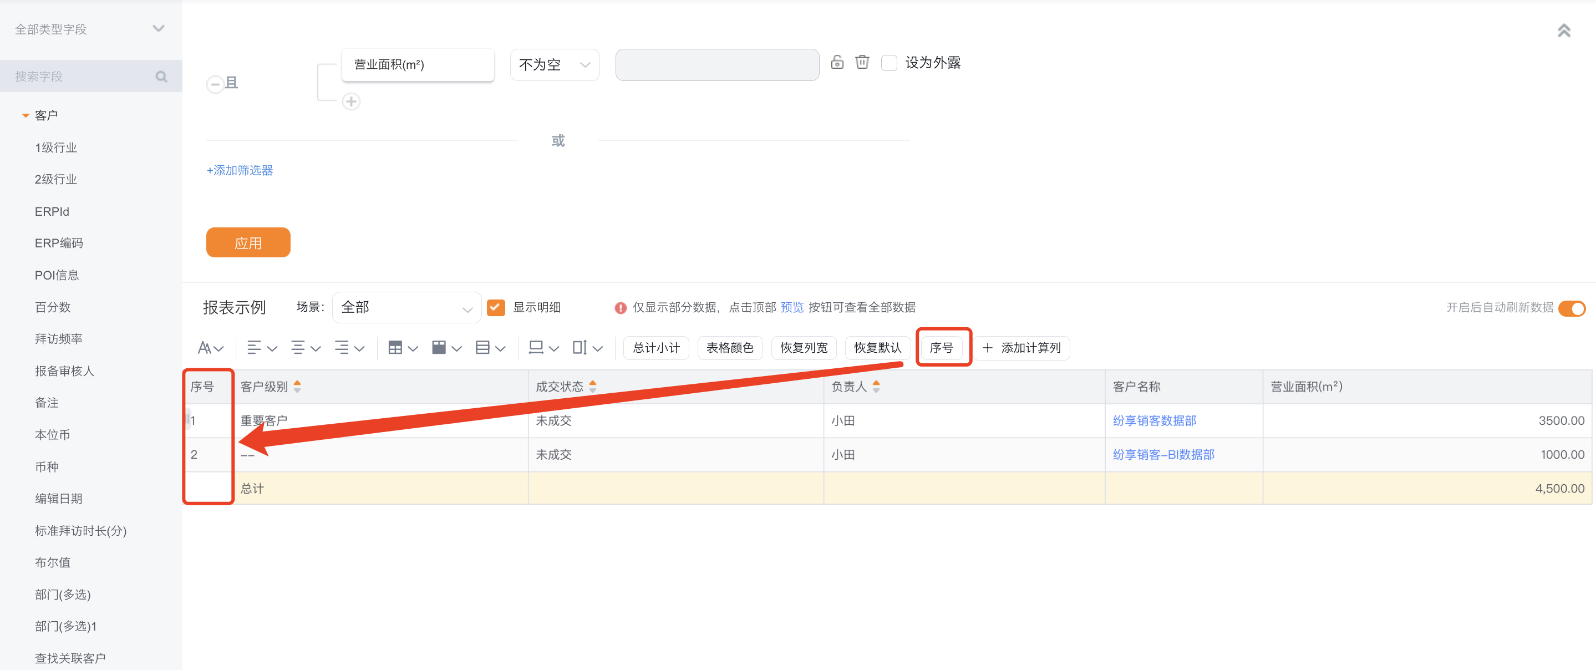Screen dimensions: 1596x670
Task: Select 布尔值 field
Action: tap(53, 563)
